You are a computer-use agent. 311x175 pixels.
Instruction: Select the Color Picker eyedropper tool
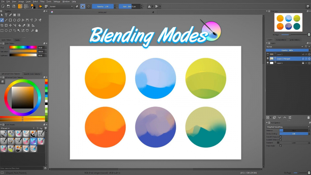[x=24, y=25]
